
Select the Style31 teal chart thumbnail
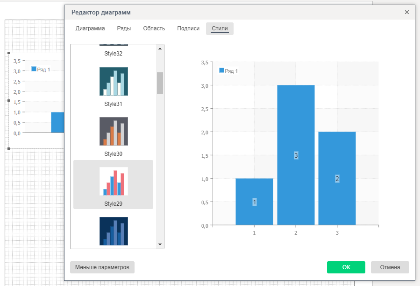[114, 82]
